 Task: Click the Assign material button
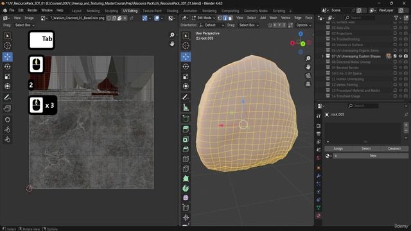[338, 148]
